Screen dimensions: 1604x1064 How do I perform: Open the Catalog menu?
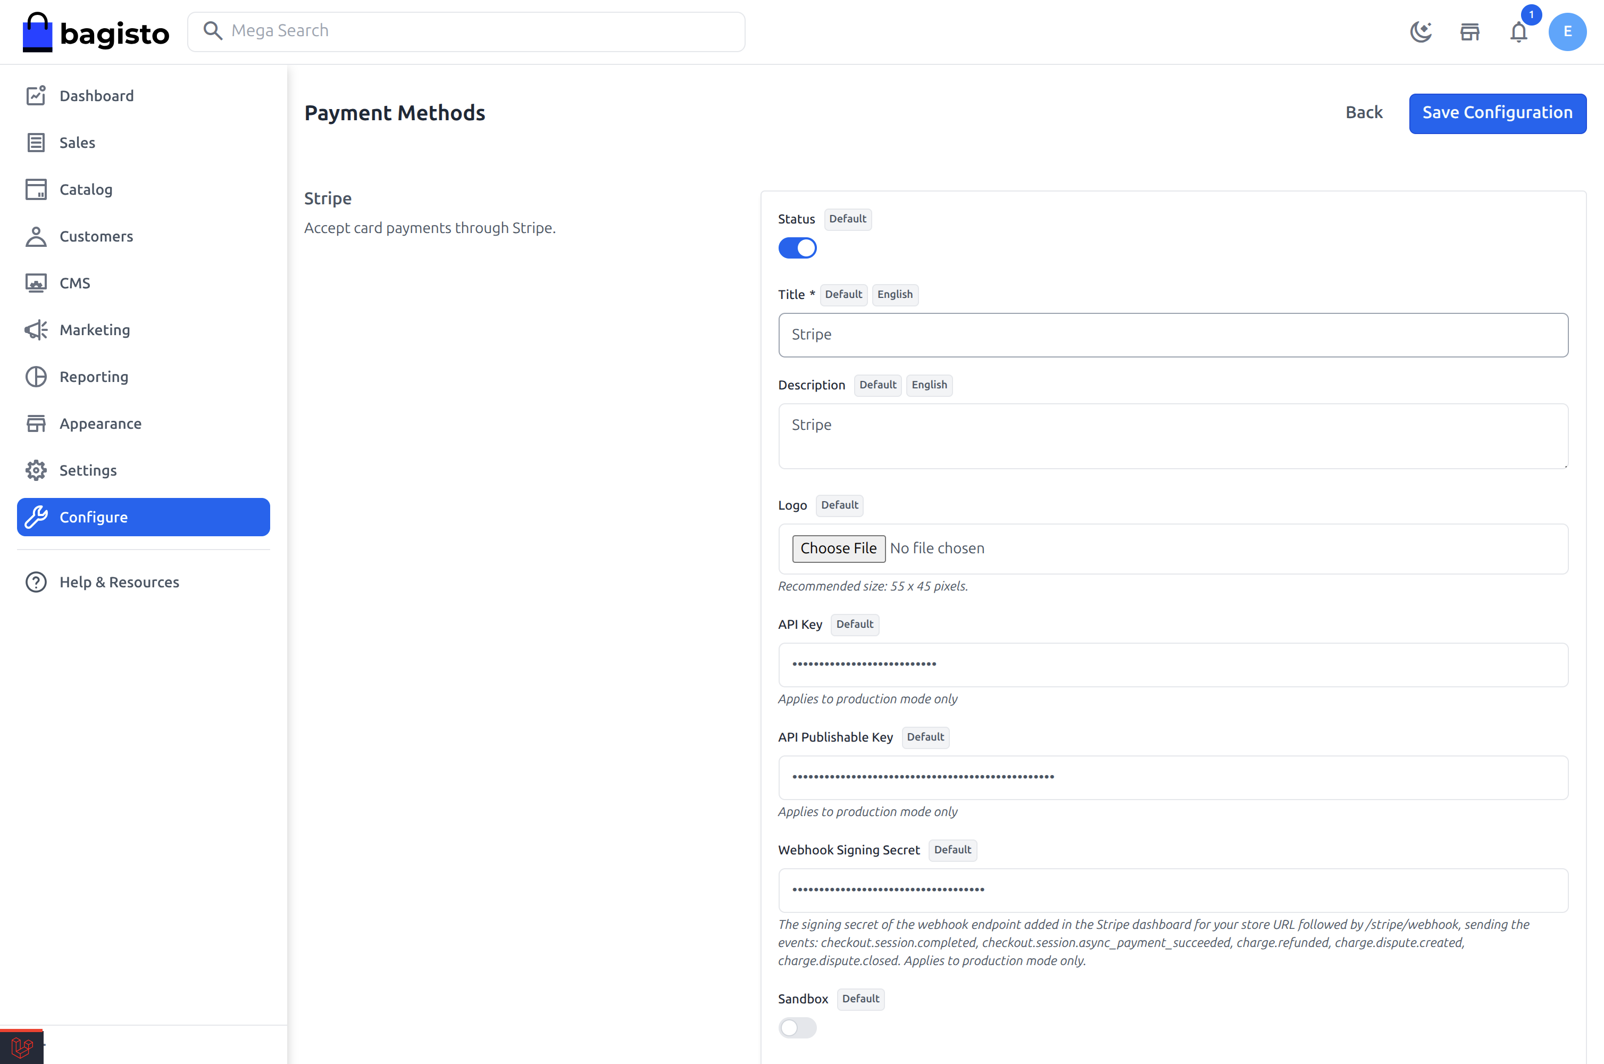click(143, 189)
